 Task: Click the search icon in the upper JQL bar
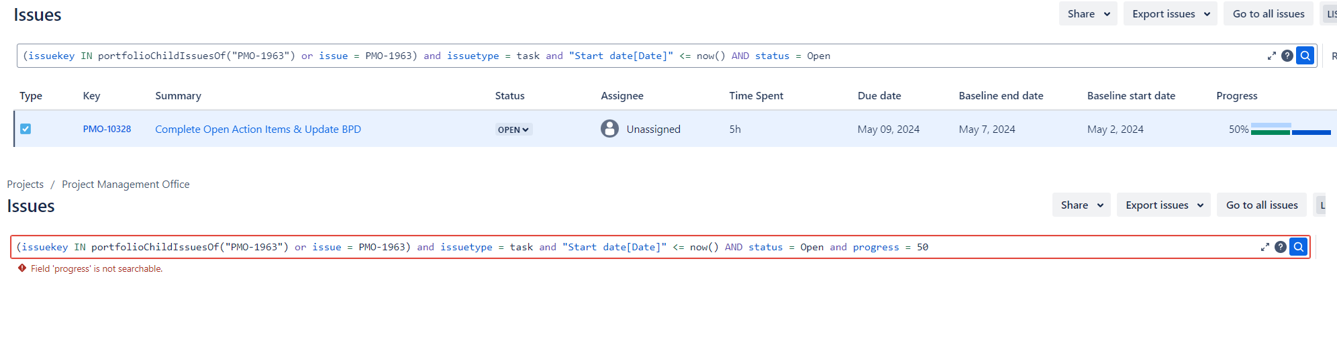[1305, 56]
